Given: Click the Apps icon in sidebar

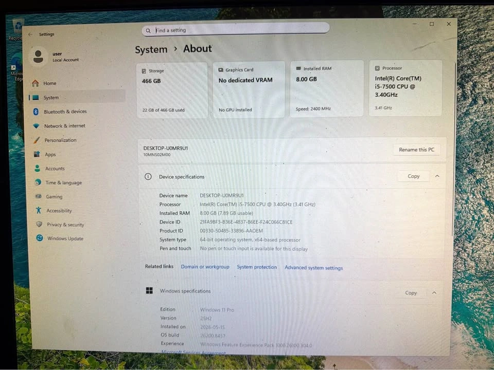Looking at the screenshot, I should tap(37, 154).
